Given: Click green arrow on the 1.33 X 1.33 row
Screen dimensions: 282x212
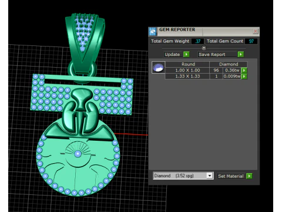Looking at the screenshot, I should pos(244,76).
